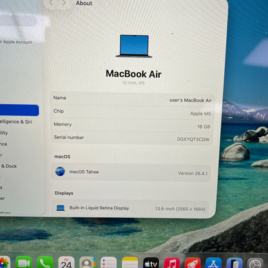Click the Built-in Liquid Retina Display row

coord(130,208)
